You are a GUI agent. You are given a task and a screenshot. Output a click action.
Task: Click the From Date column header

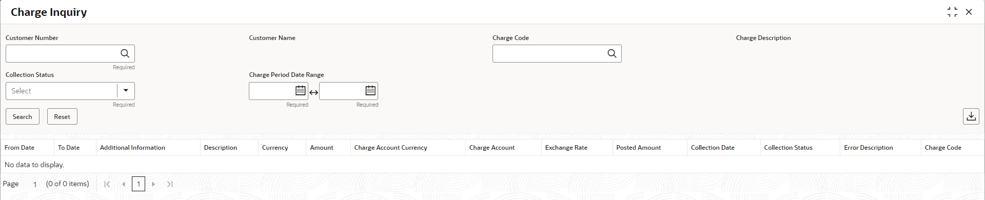click(19, 148)
